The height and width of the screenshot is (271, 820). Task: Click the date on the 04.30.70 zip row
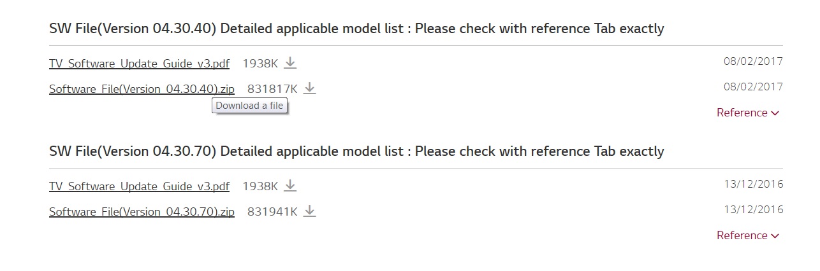point(753,209)
